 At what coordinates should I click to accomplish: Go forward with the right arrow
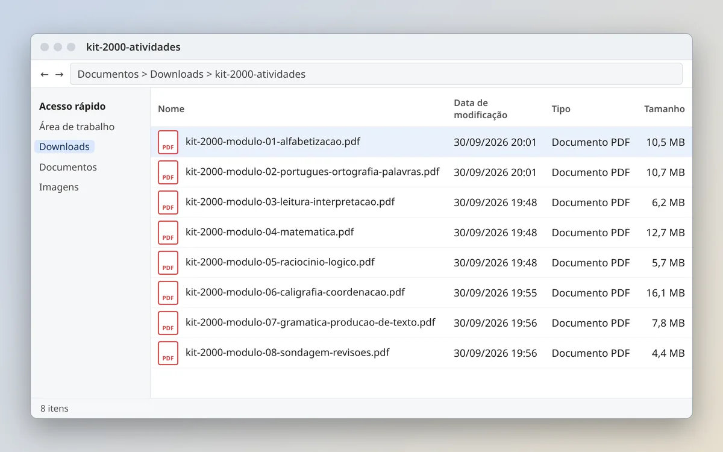point(59,74)
